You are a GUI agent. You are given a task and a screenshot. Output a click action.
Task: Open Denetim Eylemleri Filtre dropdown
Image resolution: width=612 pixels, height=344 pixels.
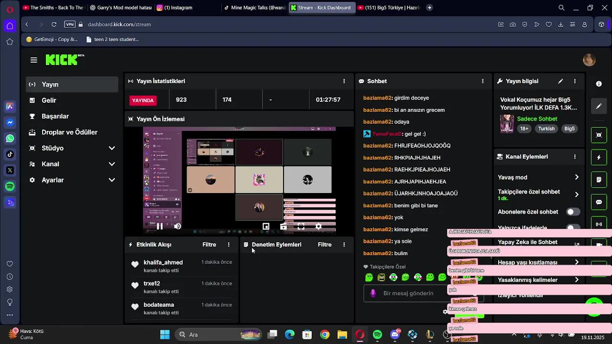(325, 245)
